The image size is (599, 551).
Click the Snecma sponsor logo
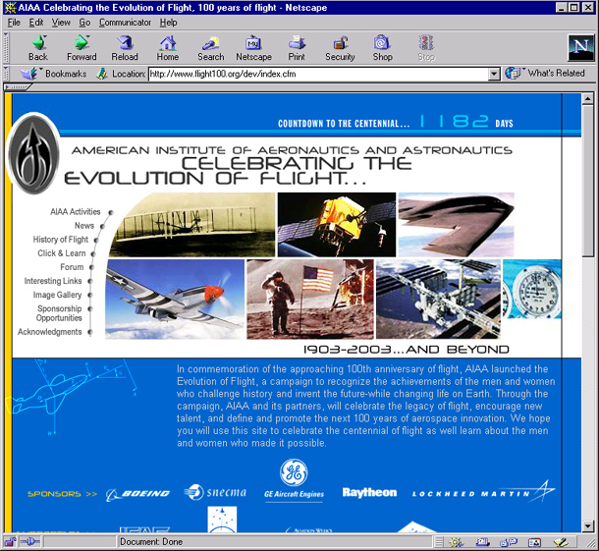point(215,492)
